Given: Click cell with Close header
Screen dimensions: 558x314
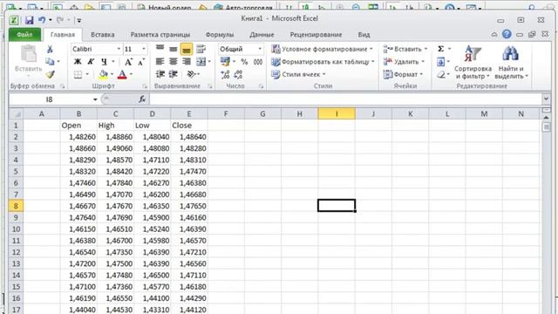Looking at the screenshot, I should pyautogui.click(x=189, y=126).
